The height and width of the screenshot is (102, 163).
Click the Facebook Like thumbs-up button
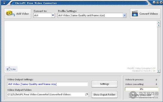(11, 69)
